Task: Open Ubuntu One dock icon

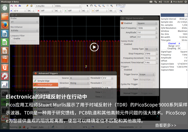Action: (5, 68)
